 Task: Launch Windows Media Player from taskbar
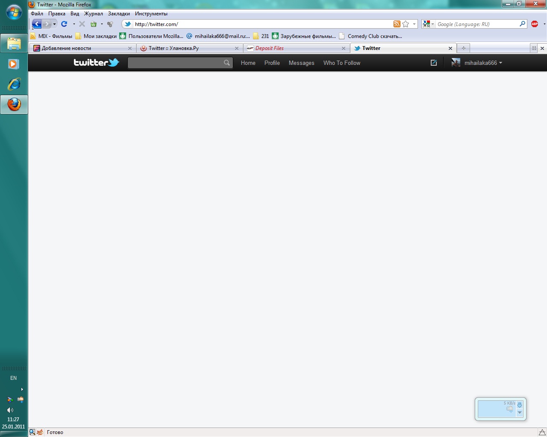(x=14, y=64)
